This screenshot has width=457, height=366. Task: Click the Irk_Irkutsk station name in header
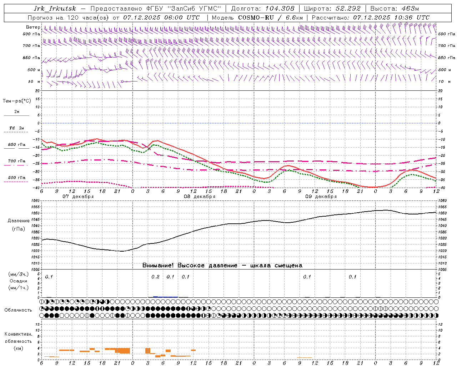point(55,9)
